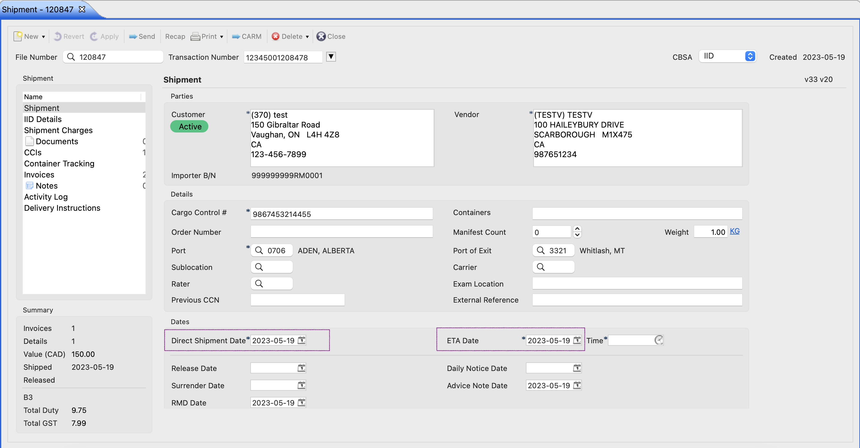860x448 pixels.
Task: Click the CARM toolbar button
Action: 247,36
